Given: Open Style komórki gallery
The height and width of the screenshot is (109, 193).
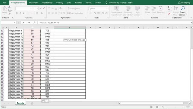Looking at the screenshot, I should [x=138, y=11].
